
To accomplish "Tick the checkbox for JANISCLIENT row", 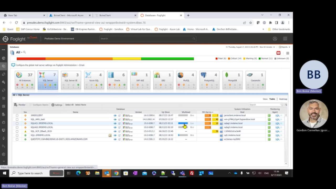I will tap(17, 115).
